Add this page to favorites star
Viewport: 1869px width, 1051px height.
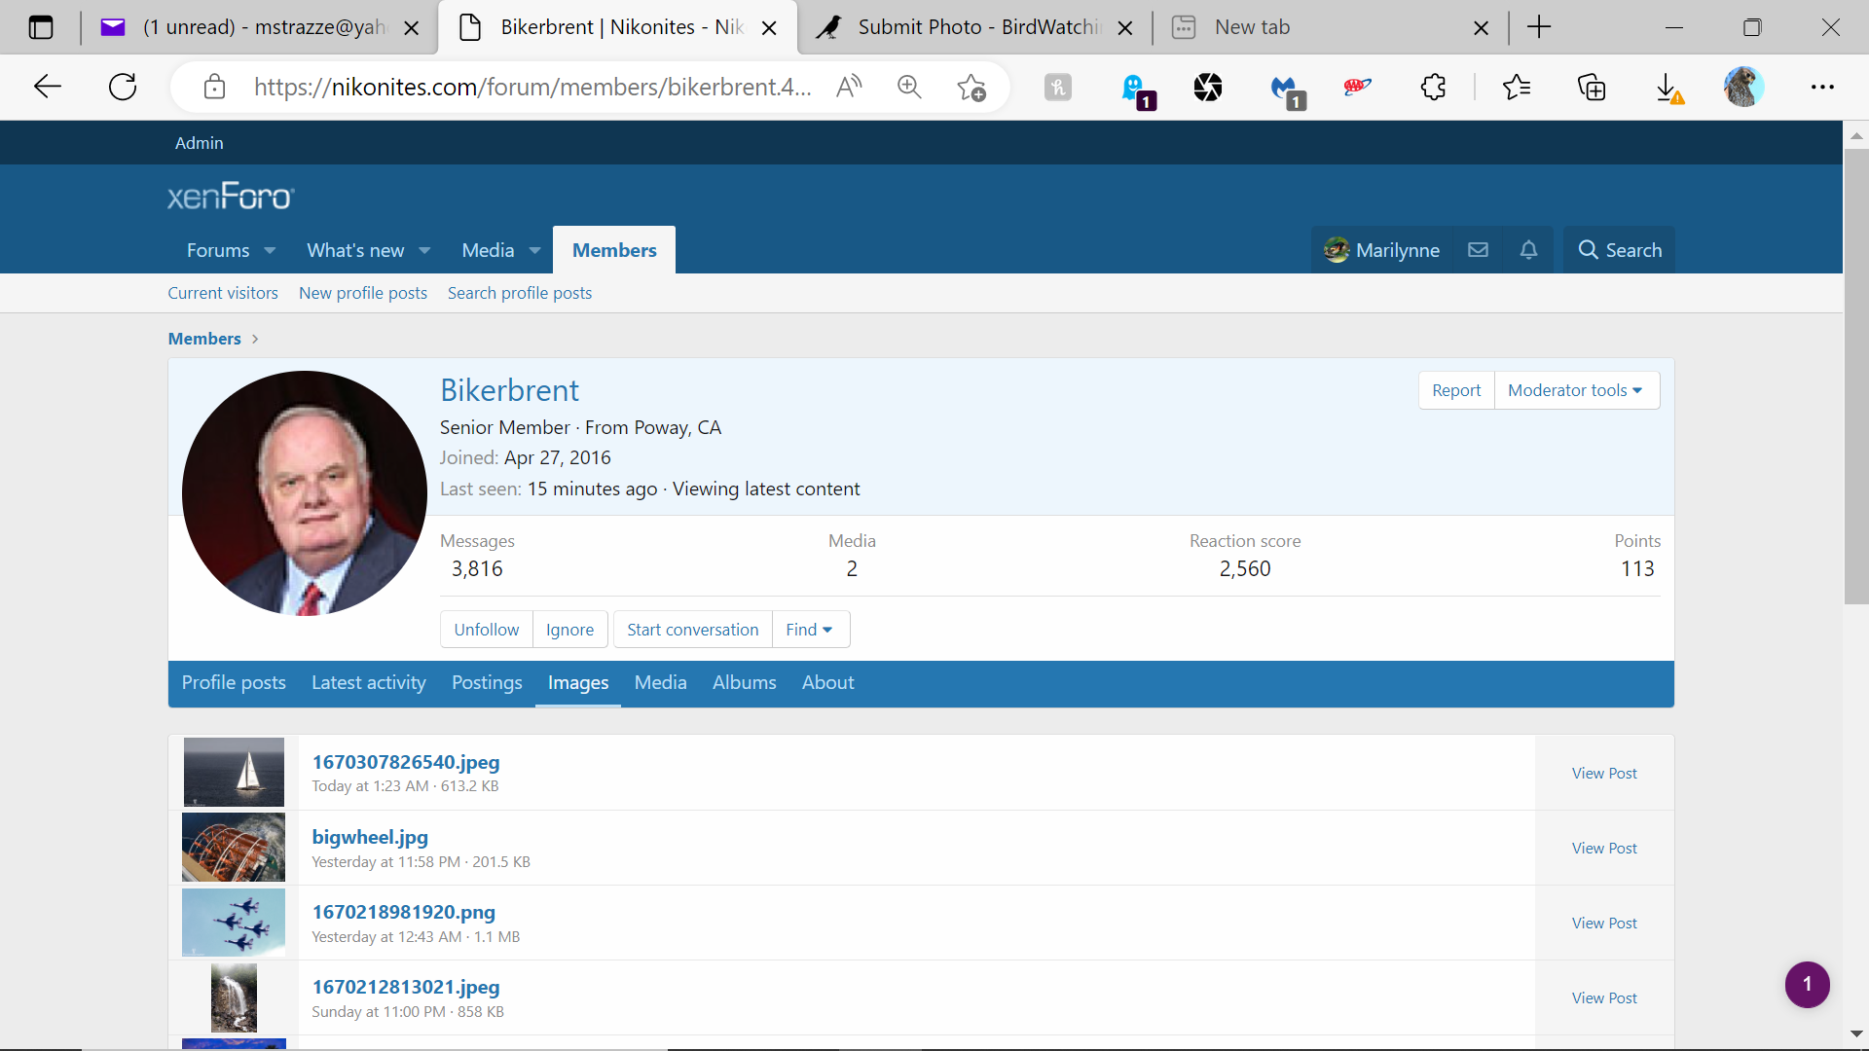pyautogui.click(x=971, y=87)
